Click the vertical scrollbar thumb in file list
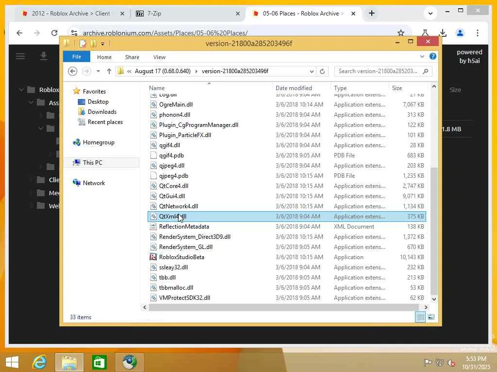The height and width of the screenshot is (372, 497). [x=434, y=231]
